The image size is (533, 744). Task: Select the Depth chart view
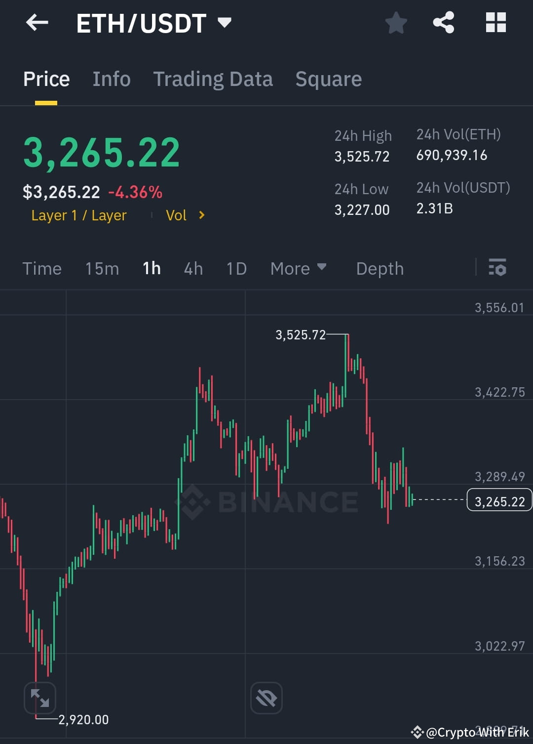tap(379, 268)
